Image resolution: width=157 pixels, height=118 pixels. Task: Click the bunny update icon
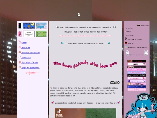coord(139,25)
